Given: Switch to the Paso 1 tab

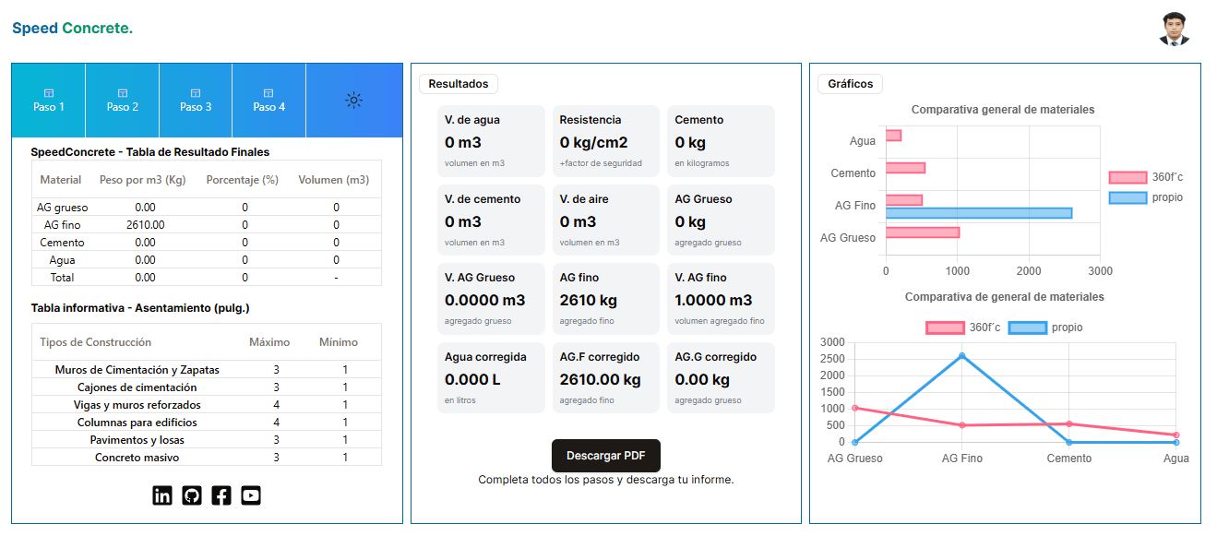Looking at the screenshot, I should (49, 101).
